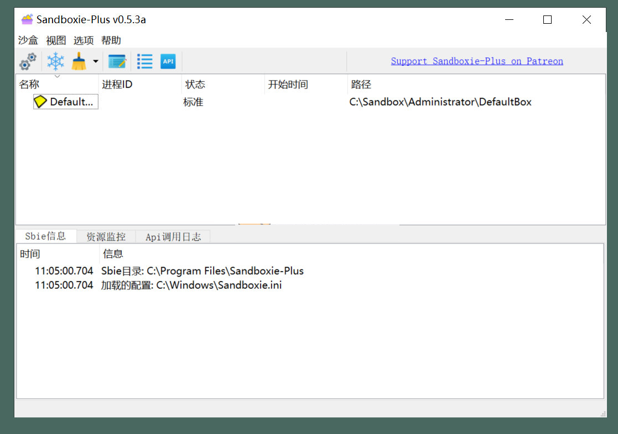
Task: Open Sandboxie global settings gears icon
Action: (27, 61)
